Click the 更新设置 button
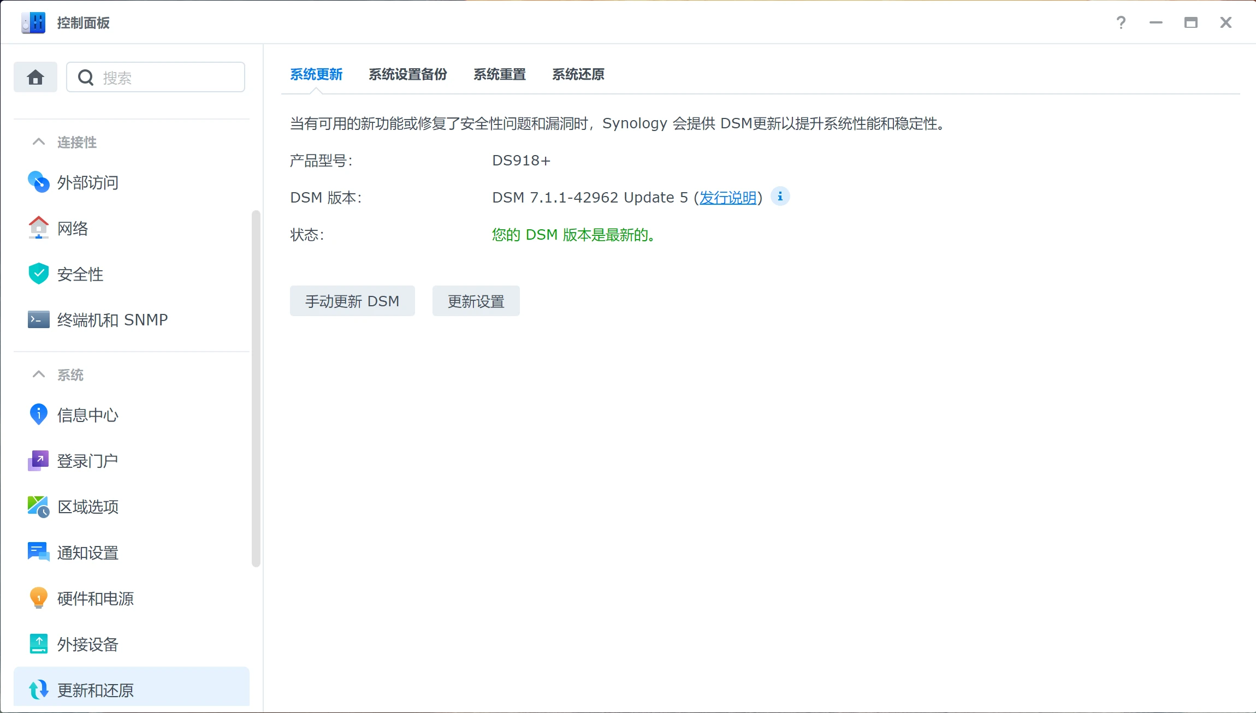The image size is (1256, 713). (x=476, y=301)
